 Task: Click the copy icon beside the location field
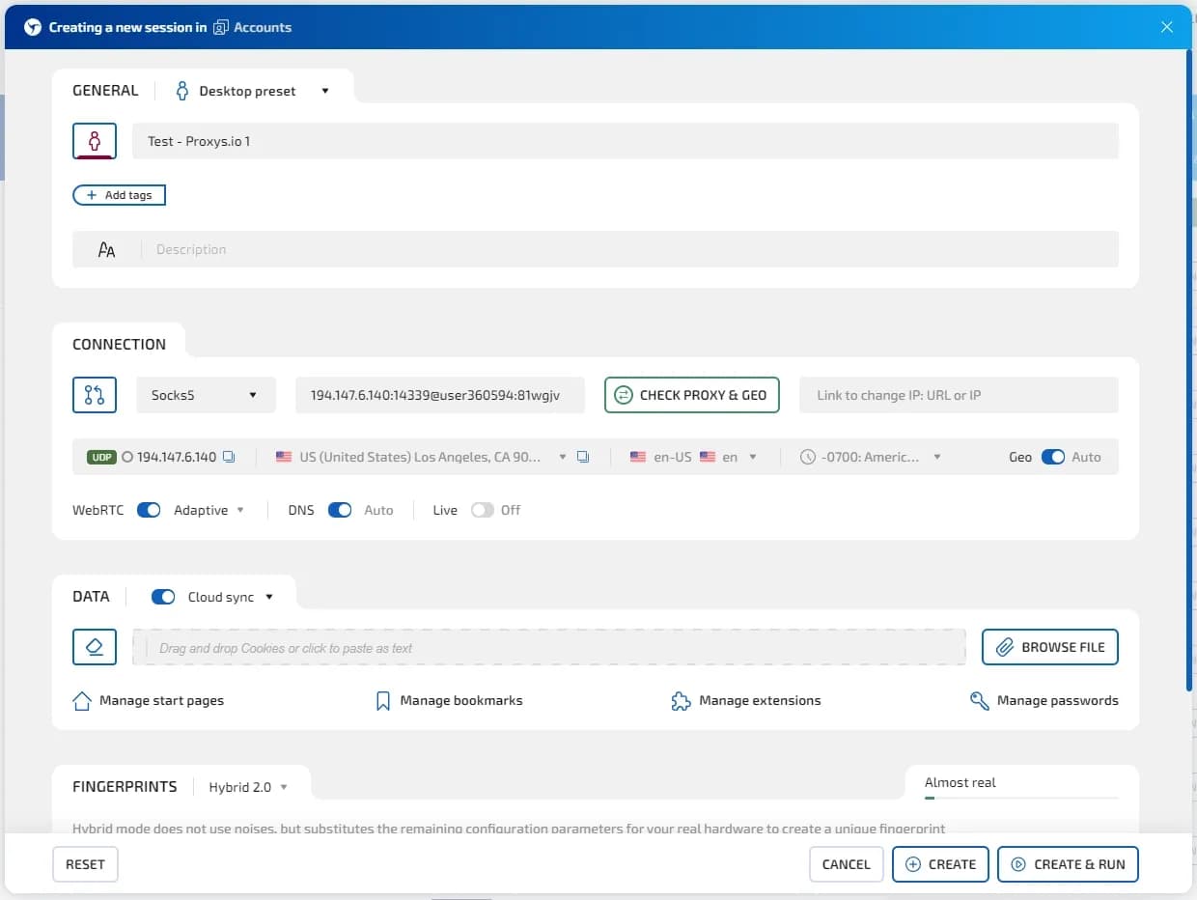[582, 456]
